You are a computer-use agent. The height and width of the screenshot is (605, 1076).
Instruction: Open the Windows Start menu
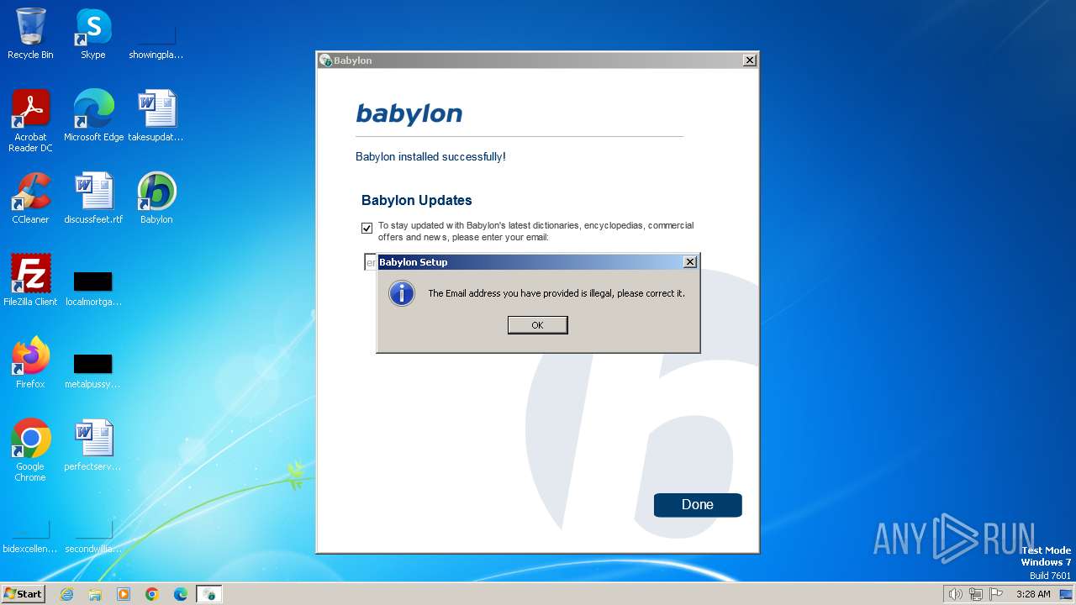pyautogui.click(x=24, y=594)
